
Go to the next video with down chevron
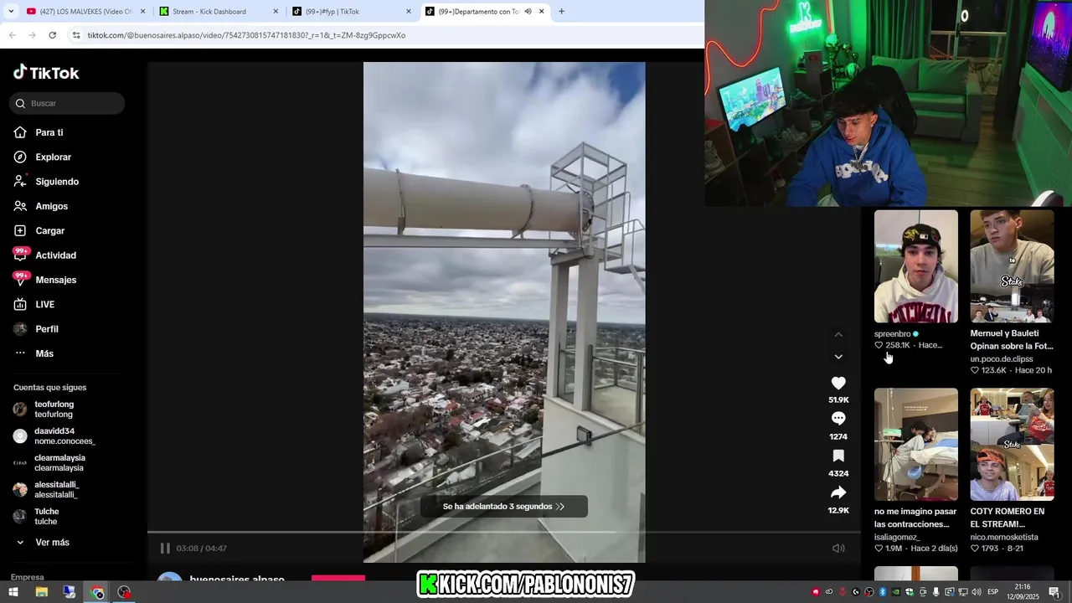[x=838, y=357]
